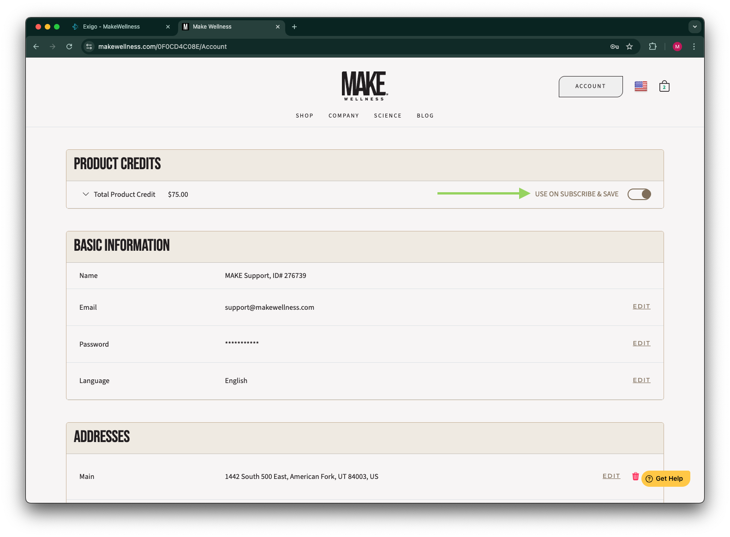
Task: Click the English language value
Action: [x=236, y=381]
